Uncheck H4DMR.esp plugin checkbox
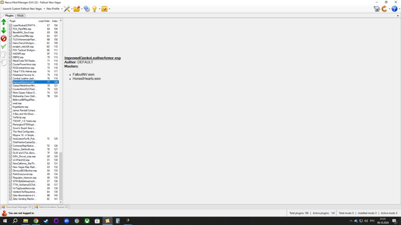The width and height of the screenshot is (401, 225). tap(10, 54)
